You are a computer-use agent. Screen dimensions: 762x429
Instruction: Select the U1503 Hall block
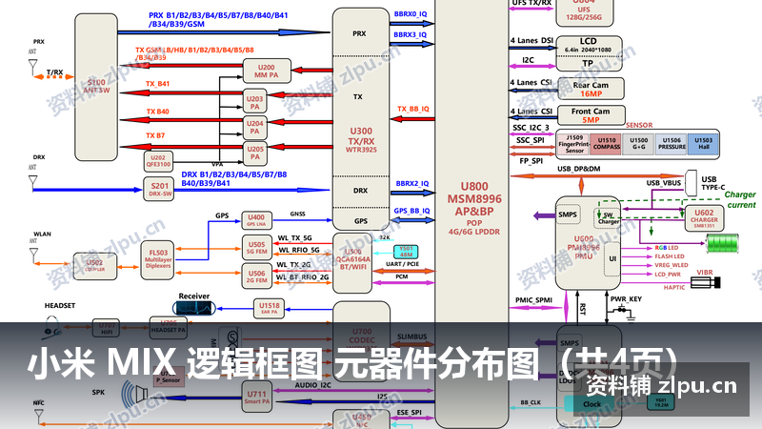(x=703, y=145)
